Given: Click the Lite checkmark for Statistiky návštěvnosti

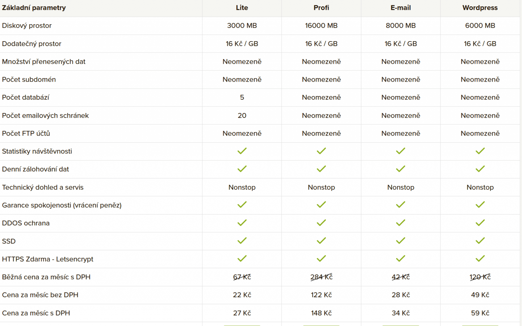Looking at the screenshot, I should [242, 151].
